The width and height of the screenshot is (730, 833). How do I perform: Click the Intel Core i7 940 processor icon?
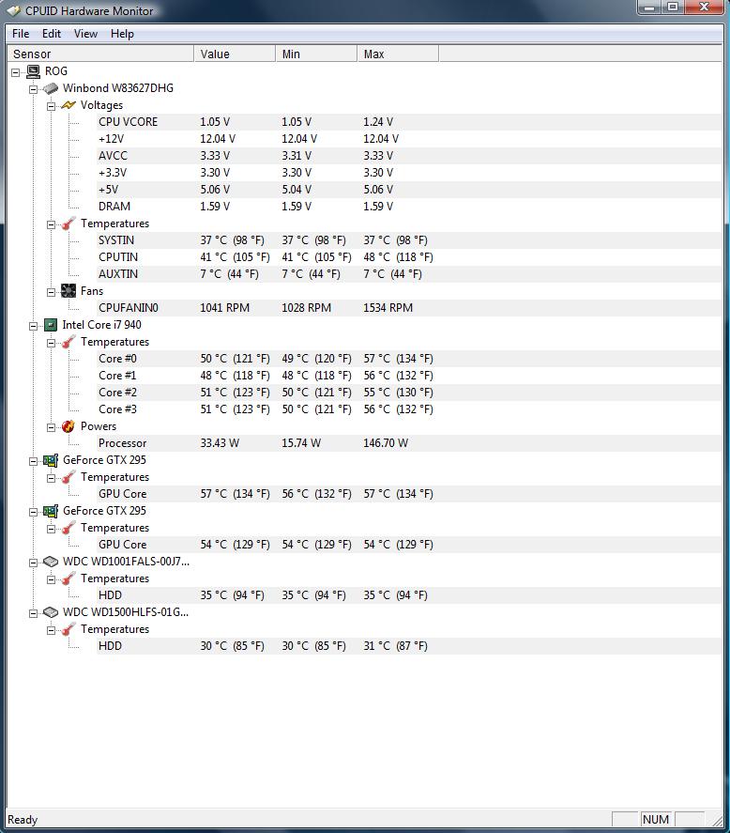click(51, 325)
